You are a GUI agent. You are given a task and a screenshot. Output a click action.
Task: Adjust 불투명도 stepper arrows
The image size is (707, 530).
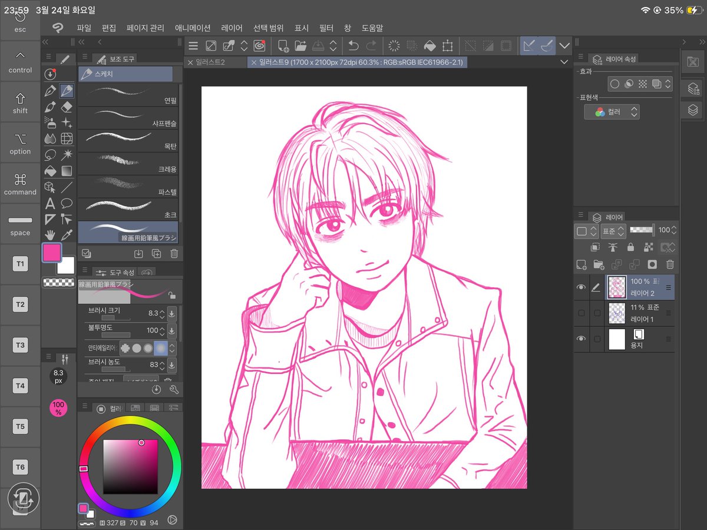click(x=162, y=330)
